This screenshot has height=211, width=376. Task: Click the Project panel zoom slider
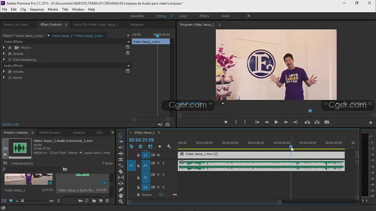[x=23, y=201]
